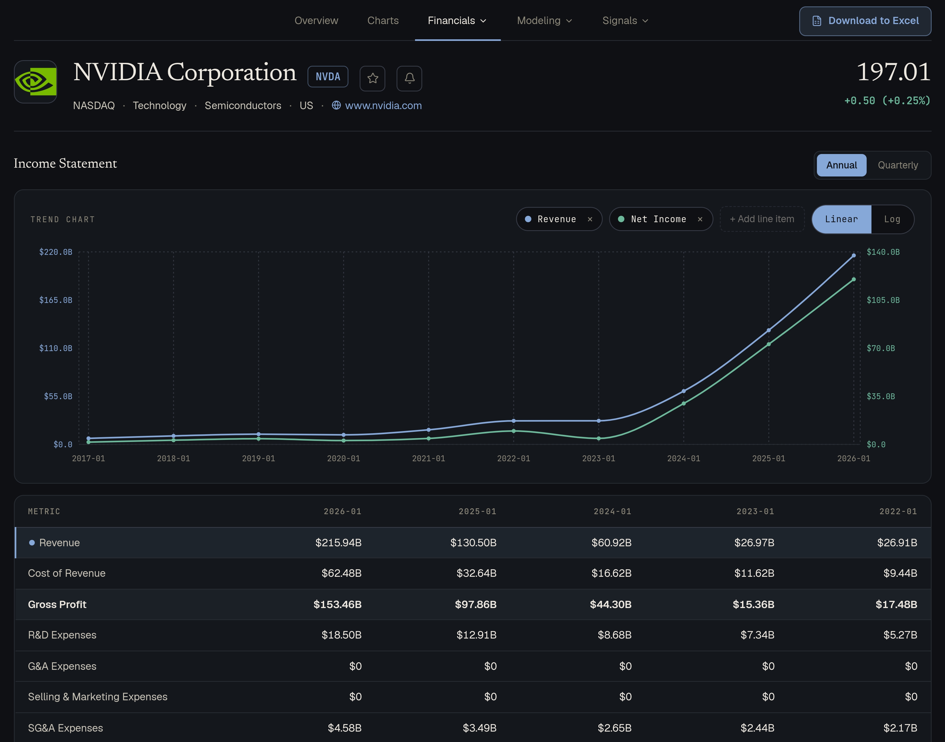Click the globe icon beside the website link
945x742 pixels.
(336, 106)
